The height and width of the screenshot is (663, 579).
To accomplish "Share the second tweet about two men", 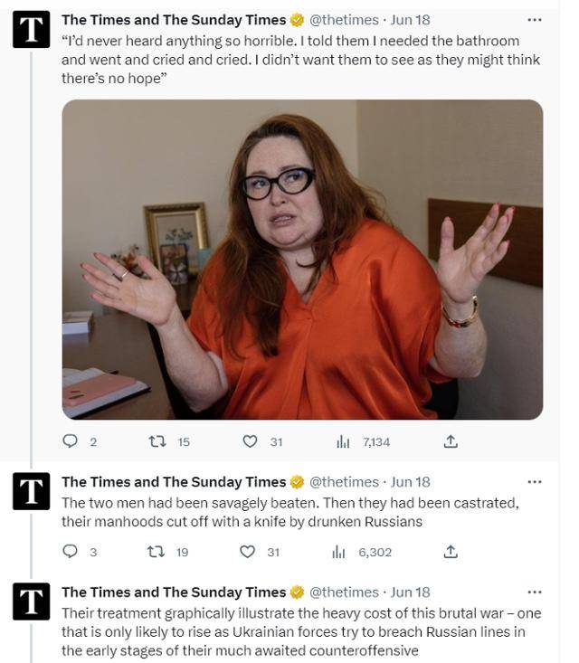I will (451, 552).
